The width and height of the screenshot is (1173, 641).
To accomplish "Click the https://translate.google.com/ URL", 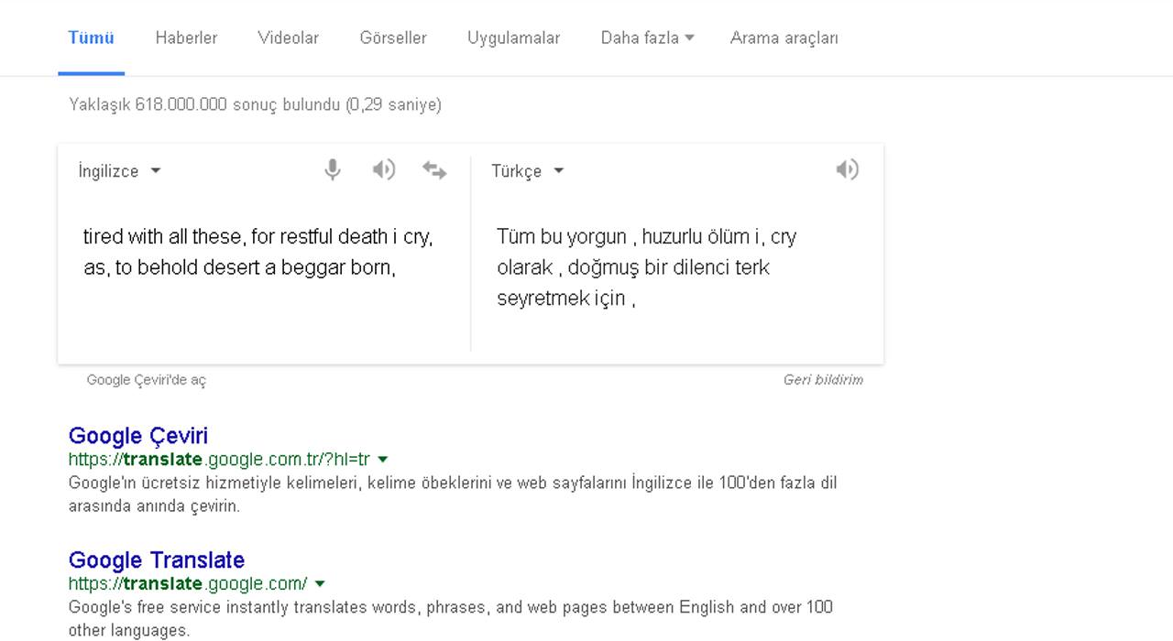I will pyautogui.click(x=188, y=583).
